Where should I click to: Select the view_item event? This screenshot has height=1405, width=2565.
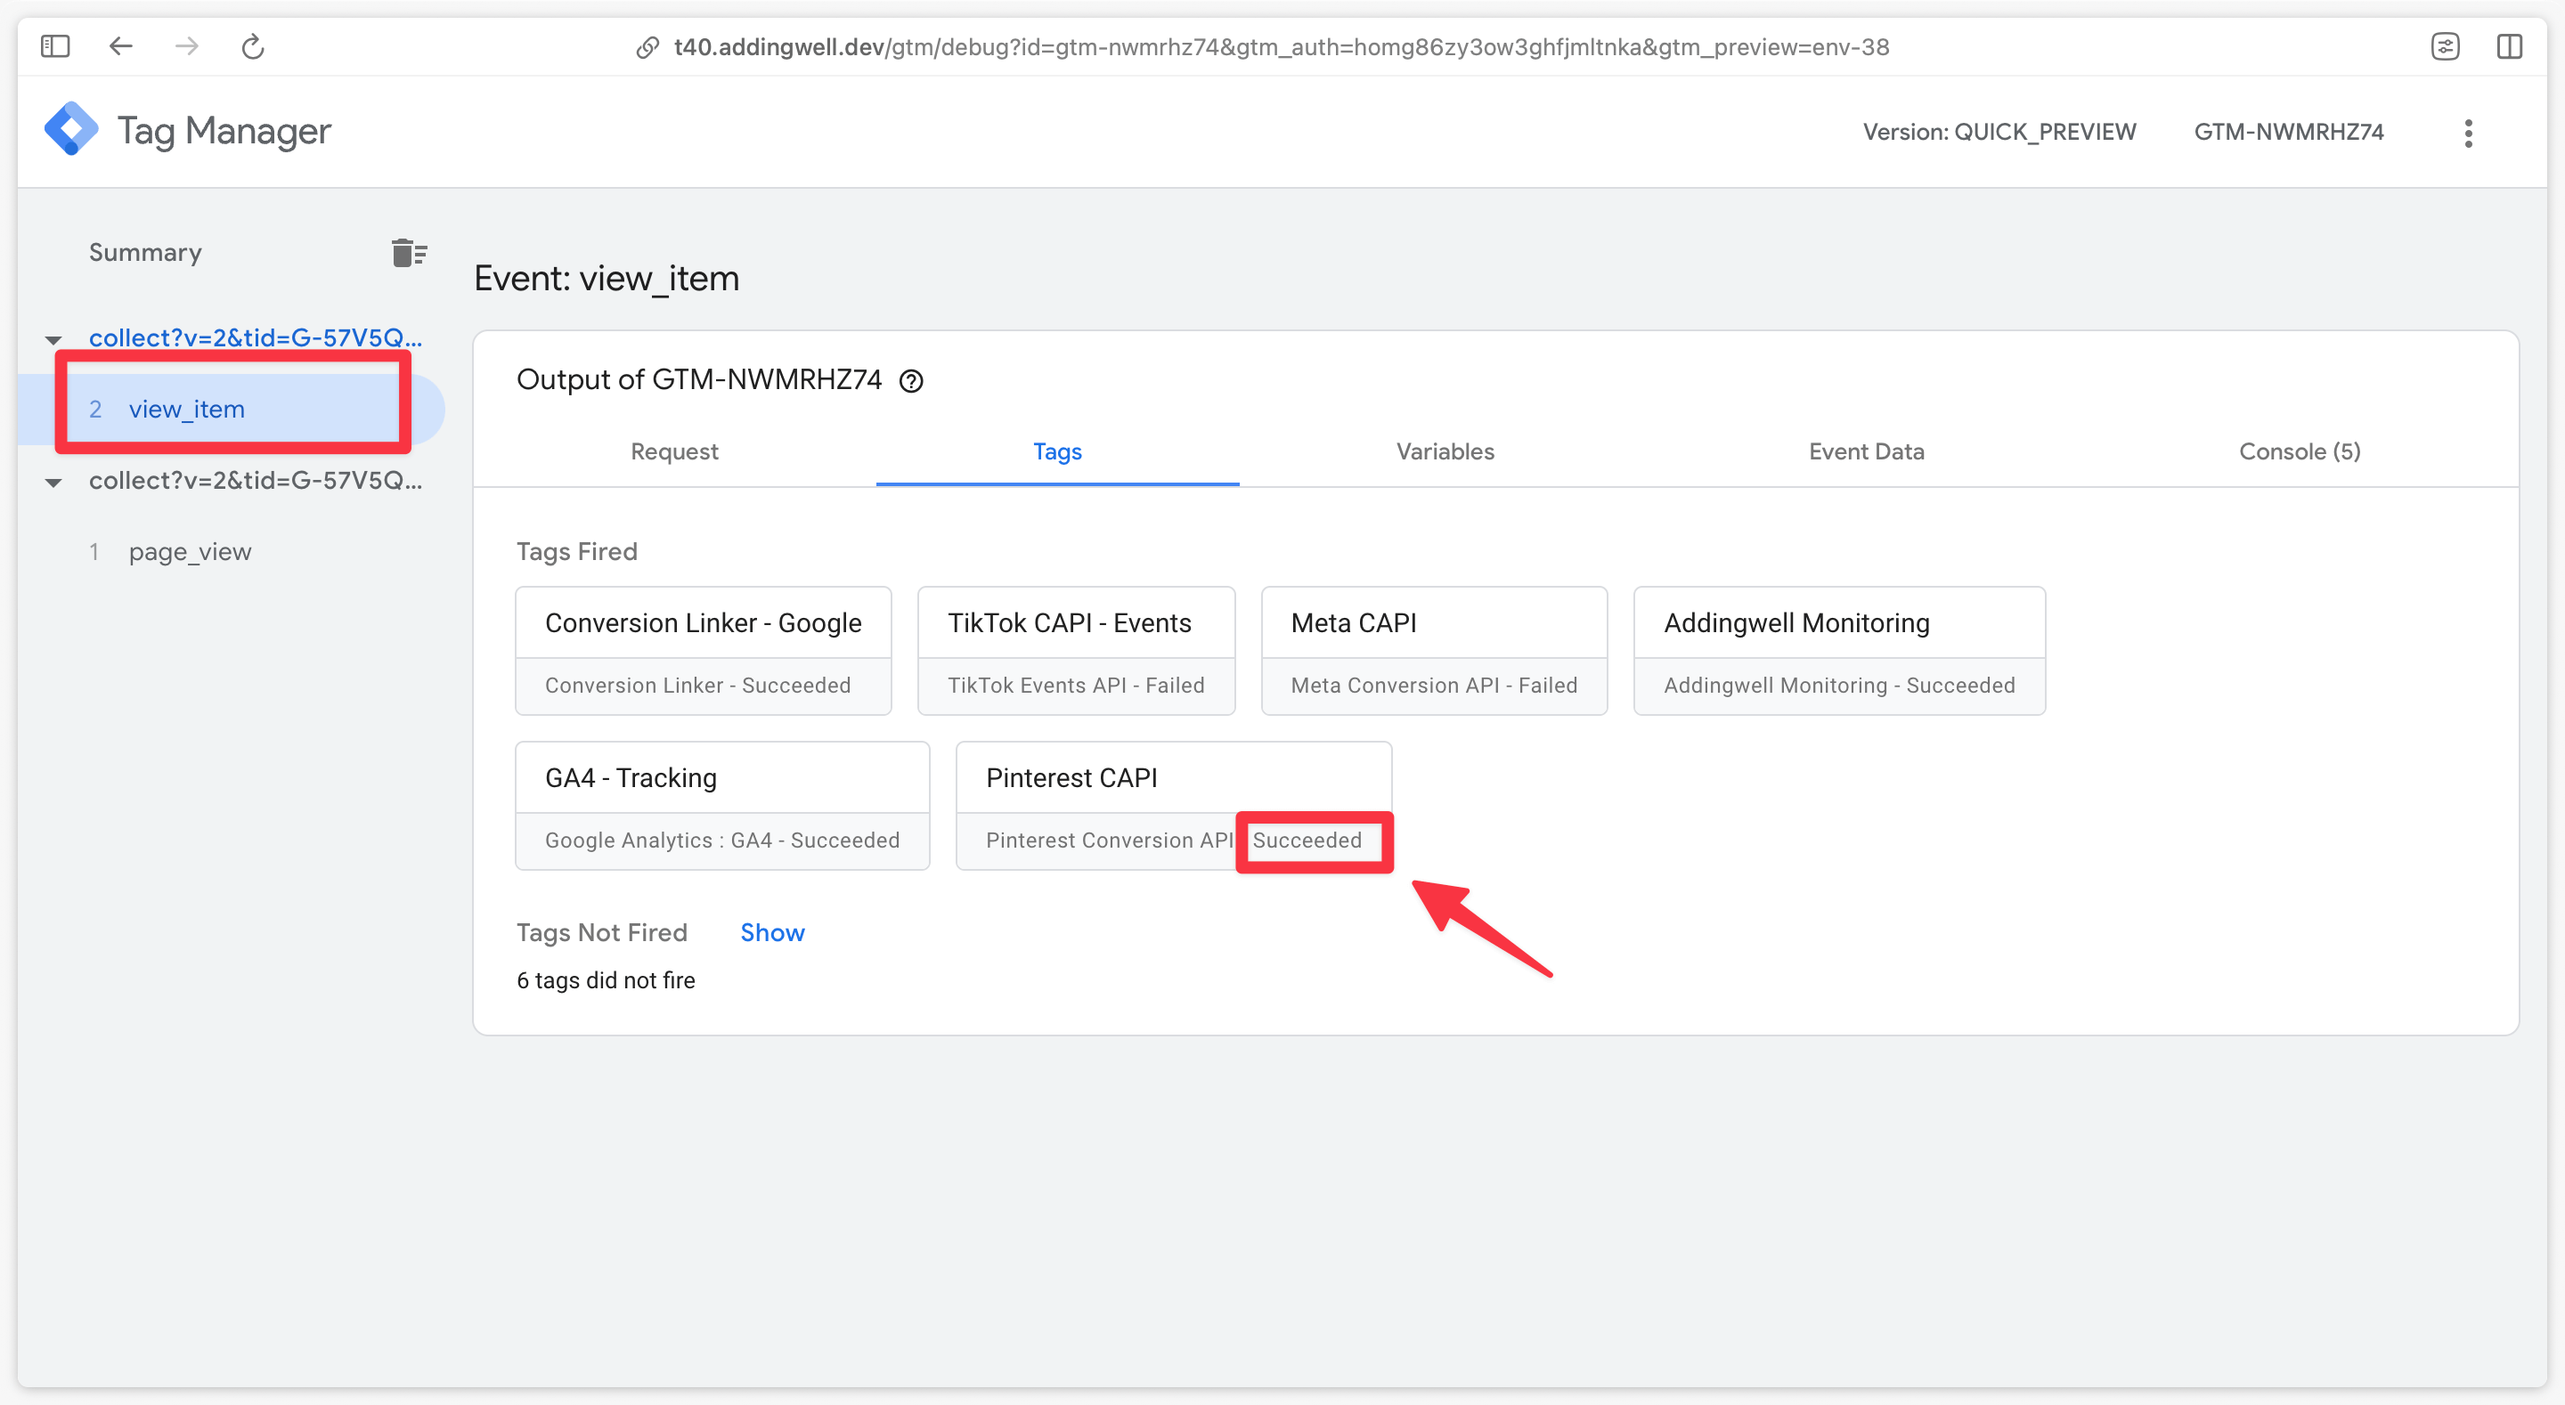coord(231,410)
